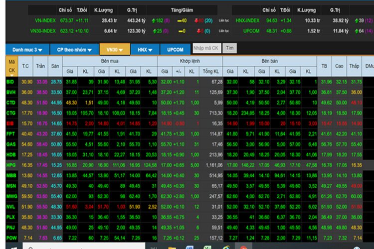
Task: Click the Tổng KL column header
Action: click(x=210, y=71)
